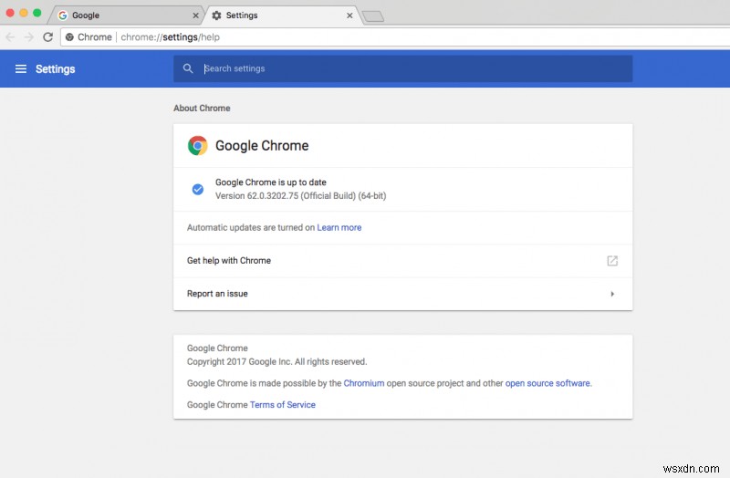Click the site info icon beside Chrome in address bar

(x=69, y=37)
